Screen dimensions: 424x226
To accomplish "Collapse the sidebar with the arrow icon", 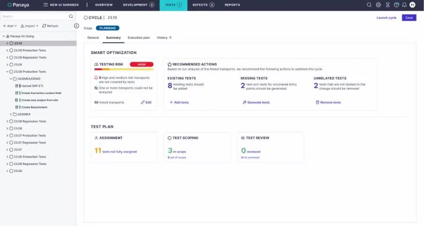I will coord(76,26).
